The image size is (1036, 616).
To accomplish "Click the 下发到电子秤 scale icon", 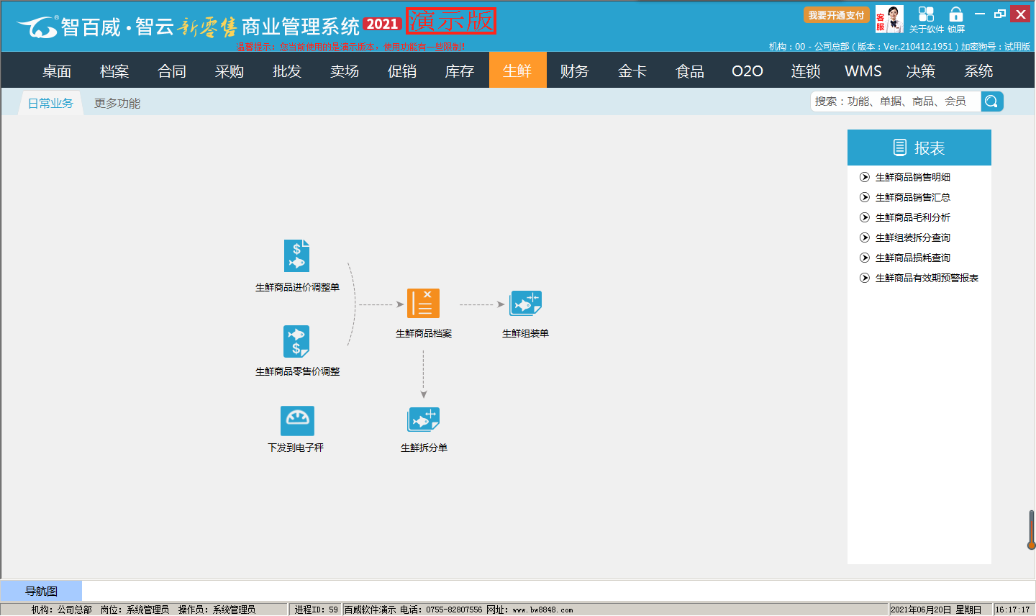I will click(x=297, y=421).
